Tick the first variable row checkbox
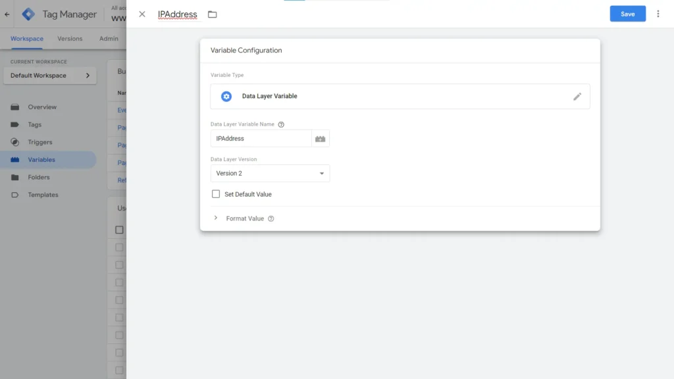 pyautogui.click(x=119, y=247)
